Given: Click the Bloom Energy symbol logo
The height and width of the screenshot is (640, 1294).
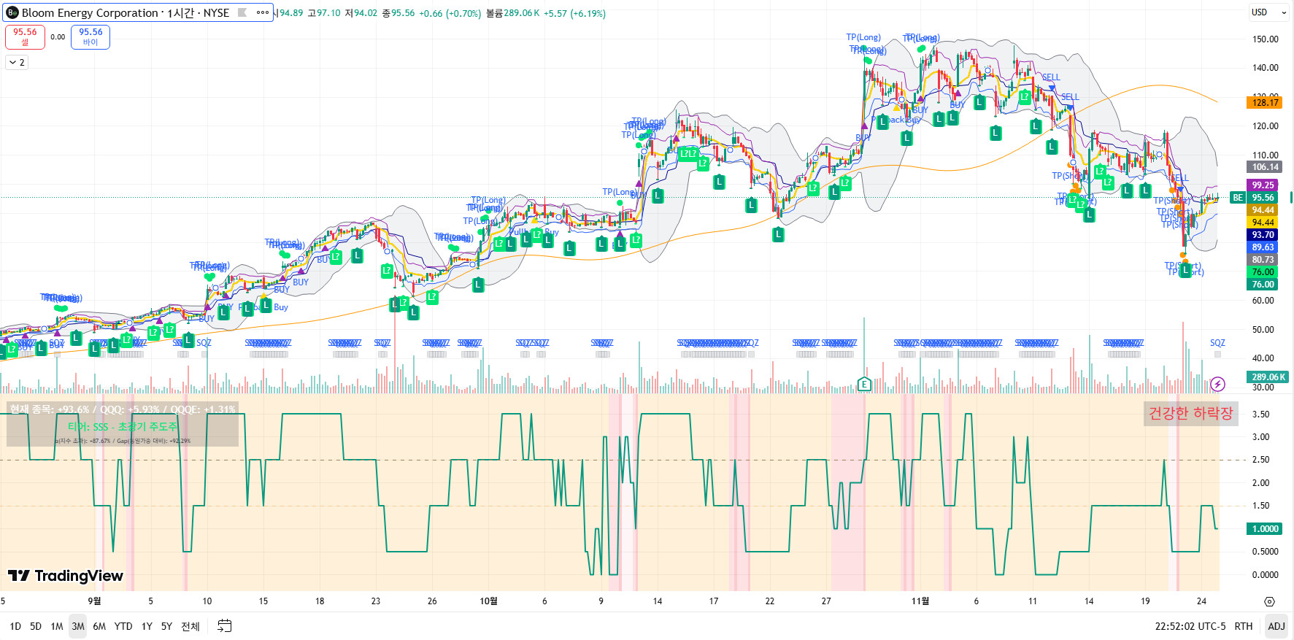Looking at the screenshot, I should 12,12.
